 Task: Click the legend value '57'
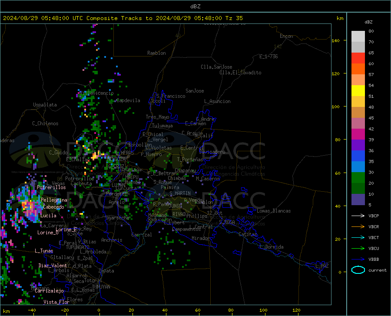(x=371, y=75)
